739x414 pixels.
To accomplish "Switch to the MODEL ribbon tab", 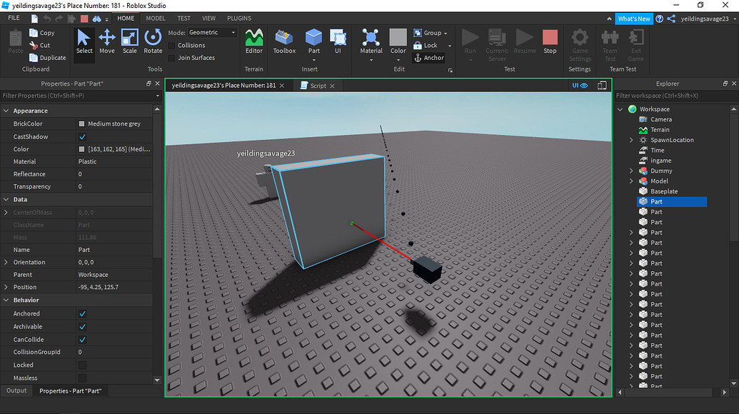I will click(155, 18).
